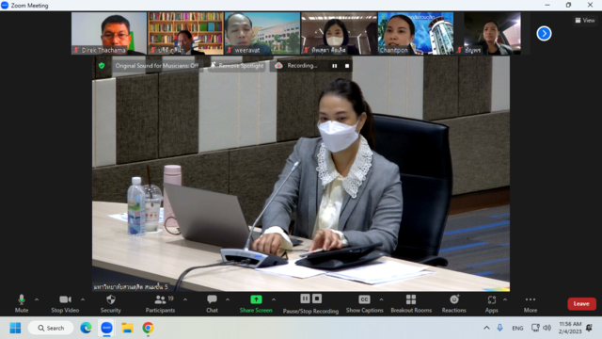Click the red Leave button
This screenshot has width=602, height=339.
click(x=581, y=303)
